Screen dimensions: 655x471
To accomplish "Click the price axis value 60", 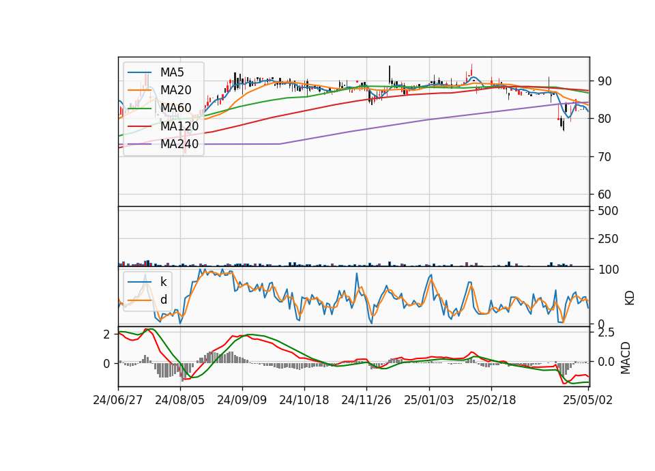I will click(605, 195).
